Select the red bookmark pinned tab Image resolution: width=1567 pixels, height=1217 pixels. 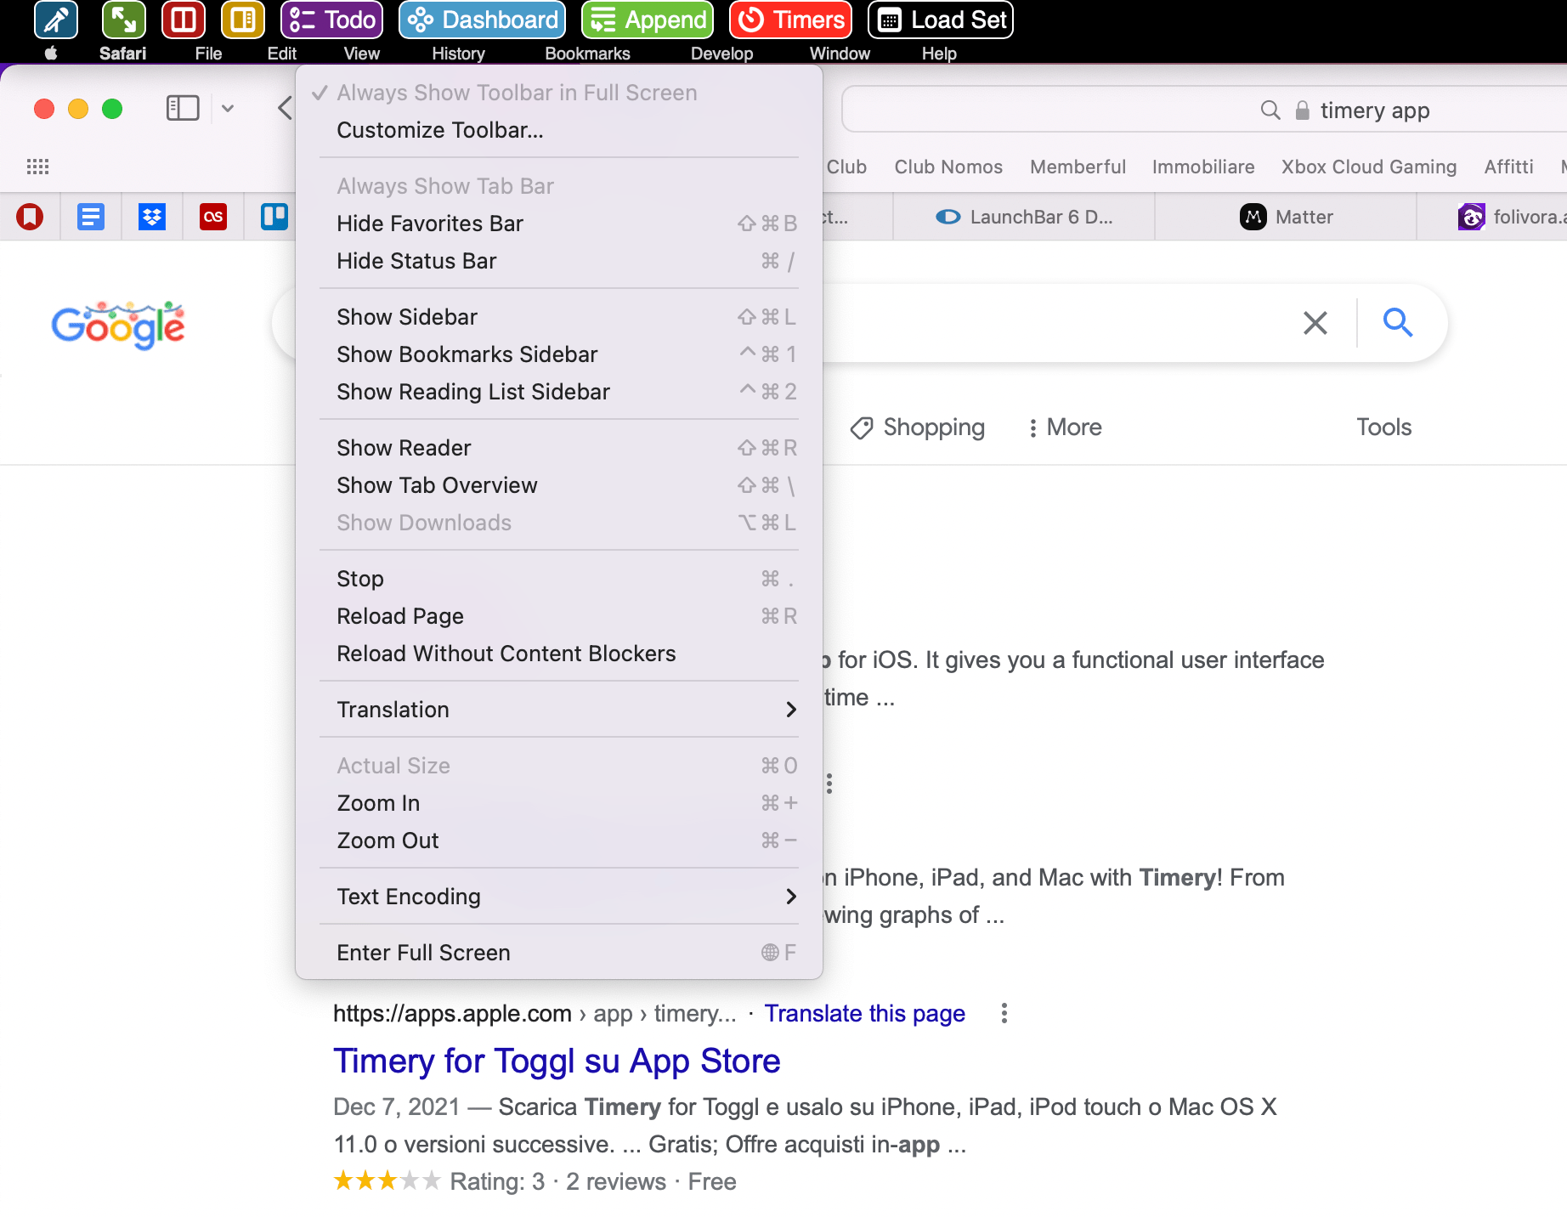tap(30, 217)
